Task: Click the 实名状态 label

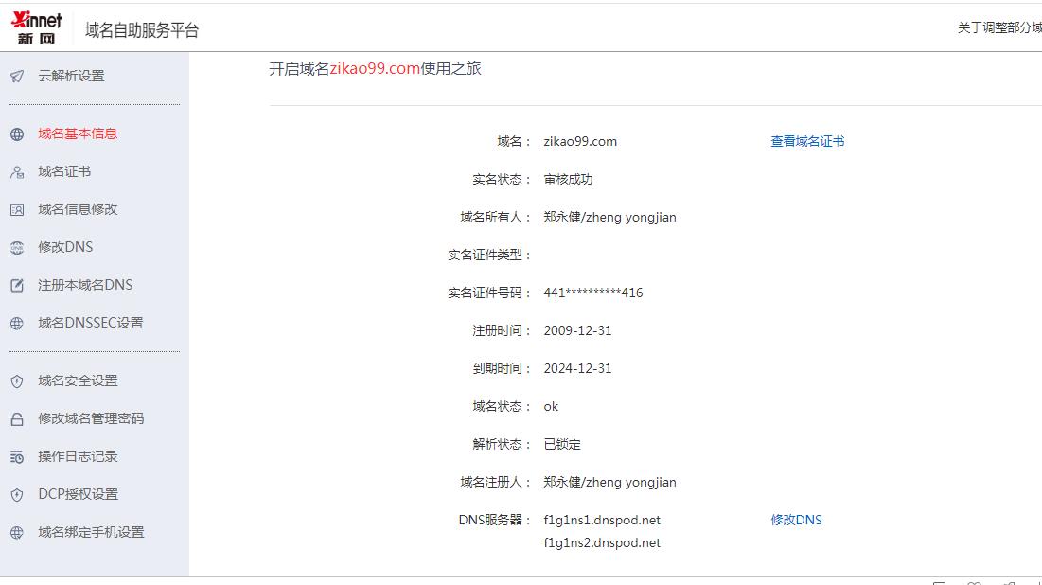Action: click(503, 179)
